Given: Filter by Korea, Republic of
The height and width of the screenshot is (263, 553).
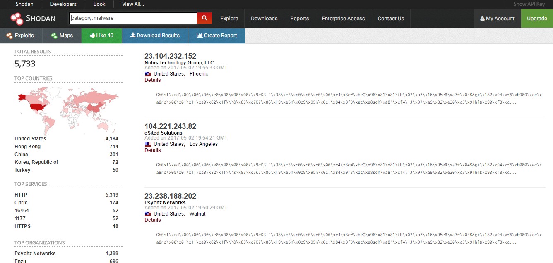Looking at the screenshot, I should pyautogui.click(x=36, y=162).
